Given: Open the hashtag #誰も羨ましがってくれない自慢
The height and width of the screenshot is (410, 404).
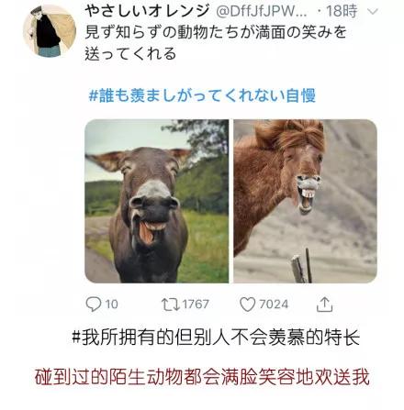Looking at the screenshot, I should click(x=202, y=95).
